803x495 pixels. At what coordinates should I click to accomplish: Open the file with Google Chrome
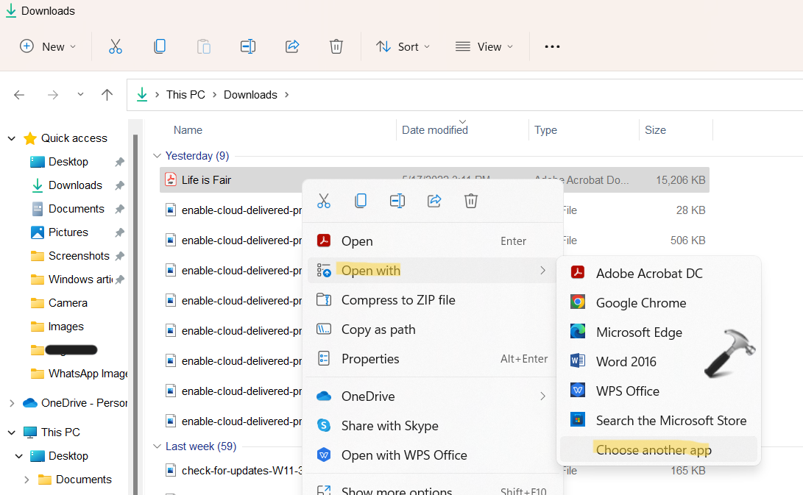(x=640, y=303)
